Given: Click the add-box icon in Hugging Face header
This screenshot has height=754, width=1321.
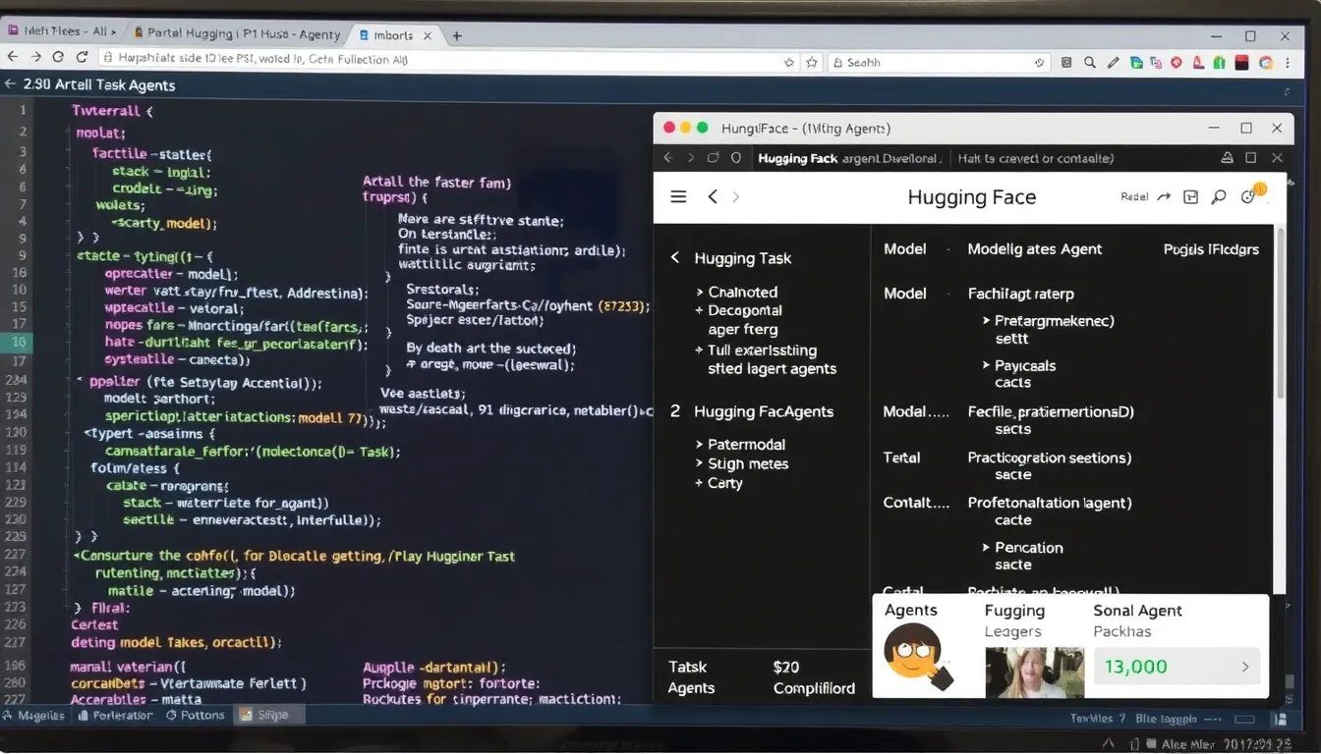Looking at the screenshot, I should tap(1191, 197).
